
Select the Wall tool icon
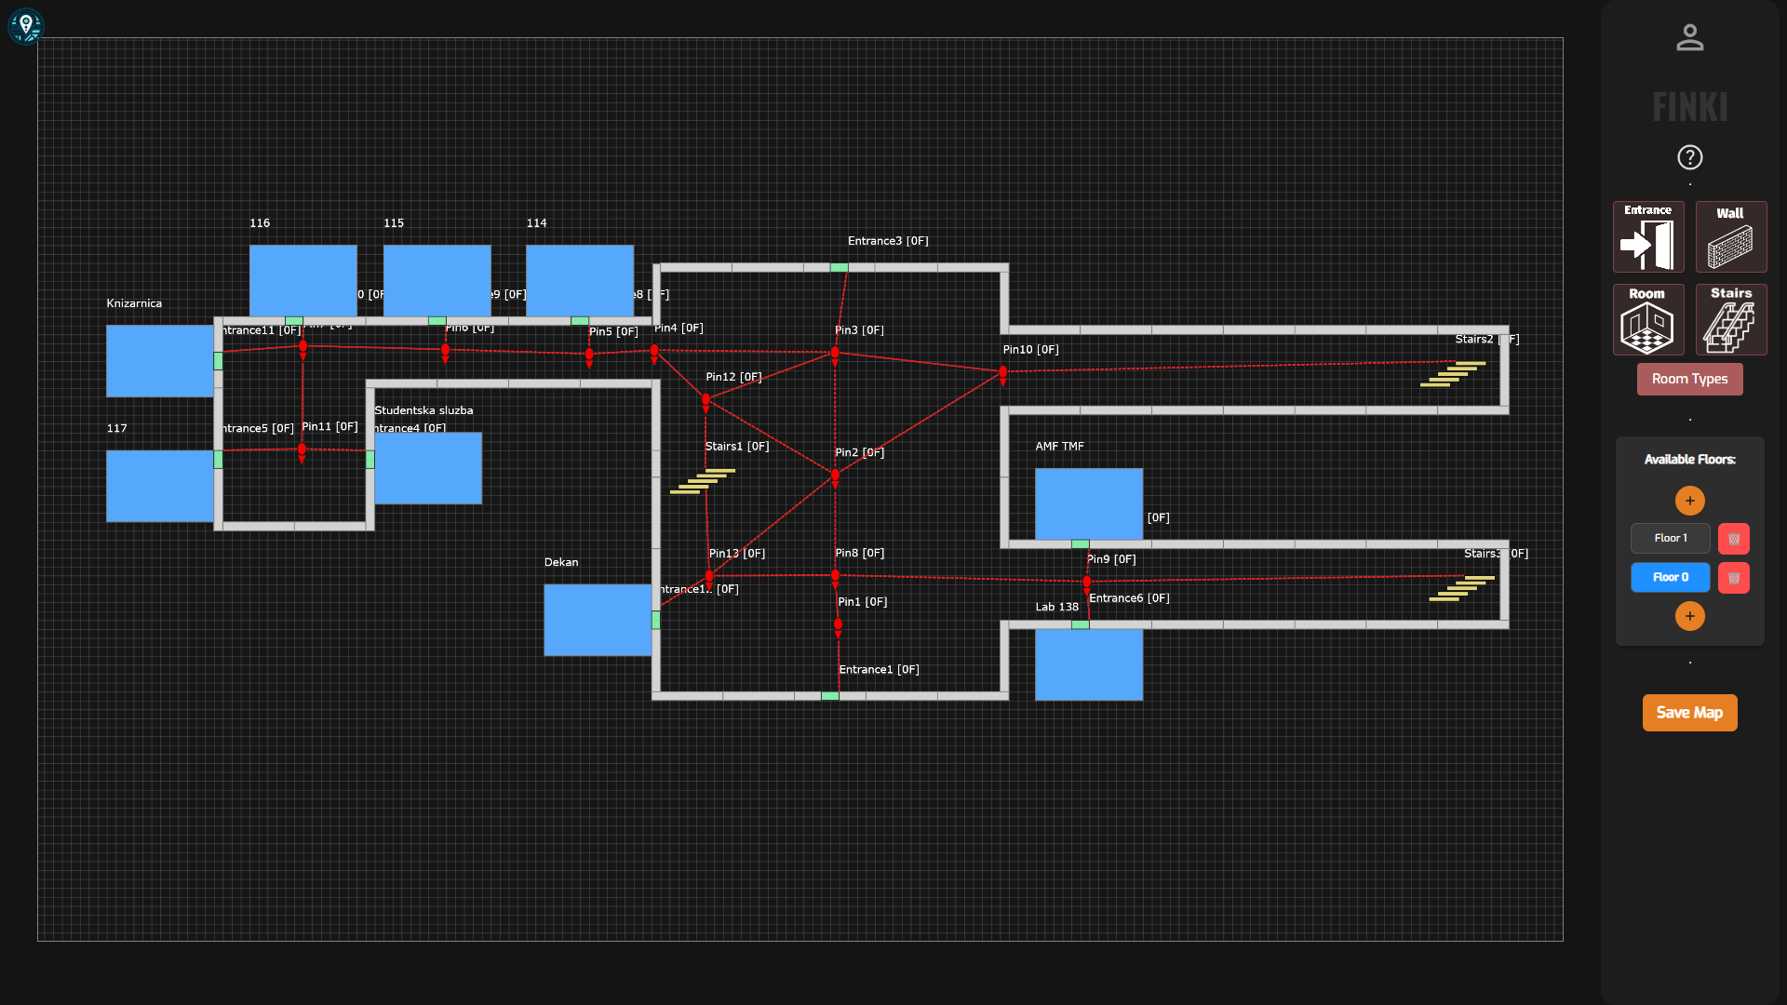pyautogui.click(x=1730, y=237)
